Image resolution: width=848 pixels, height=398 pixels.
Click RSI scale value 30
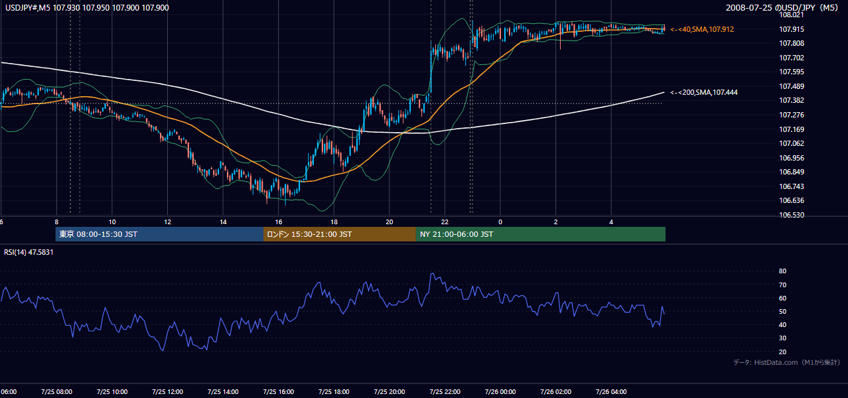[x=782, y=338]
